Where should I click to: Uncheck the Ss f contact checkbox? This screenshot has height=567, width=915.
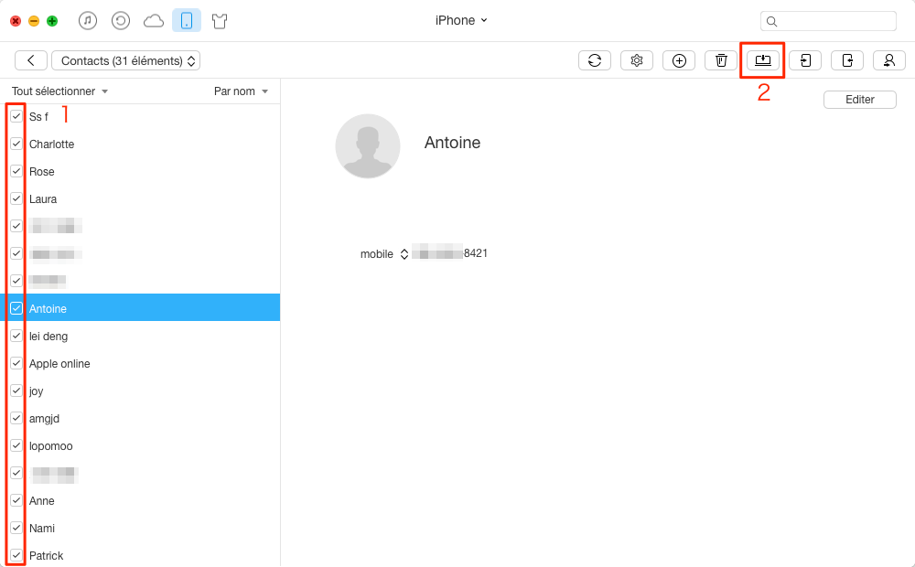click(16, 117)
